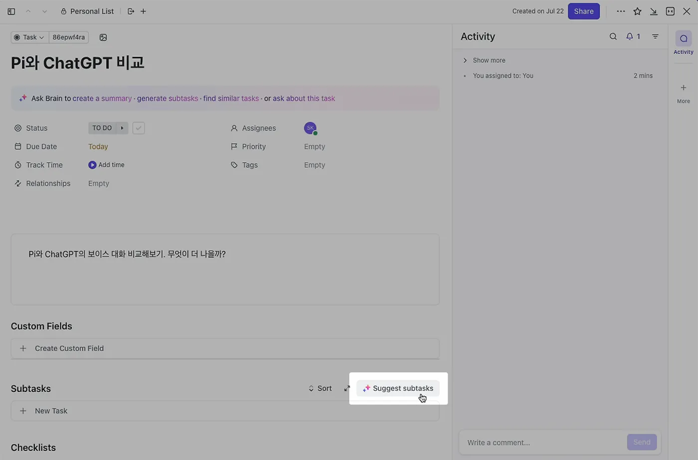Open the three-dots options menu
The height and width of the screenshot is (460, 698).
tap(621, 11)
